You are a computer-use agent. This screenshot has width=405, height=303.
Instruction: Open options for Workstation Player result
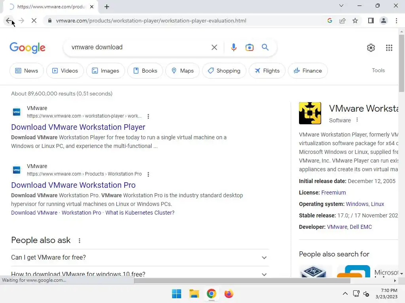click(148, 116)
